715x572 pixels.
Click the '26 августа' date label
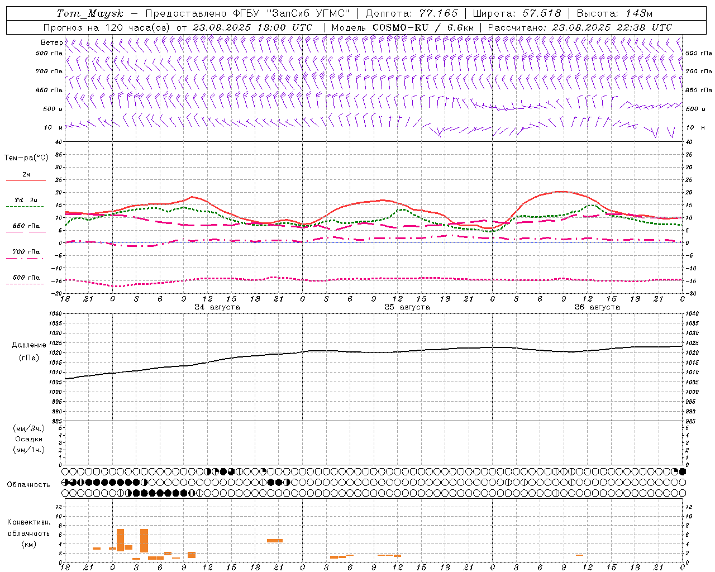point(597,307)
